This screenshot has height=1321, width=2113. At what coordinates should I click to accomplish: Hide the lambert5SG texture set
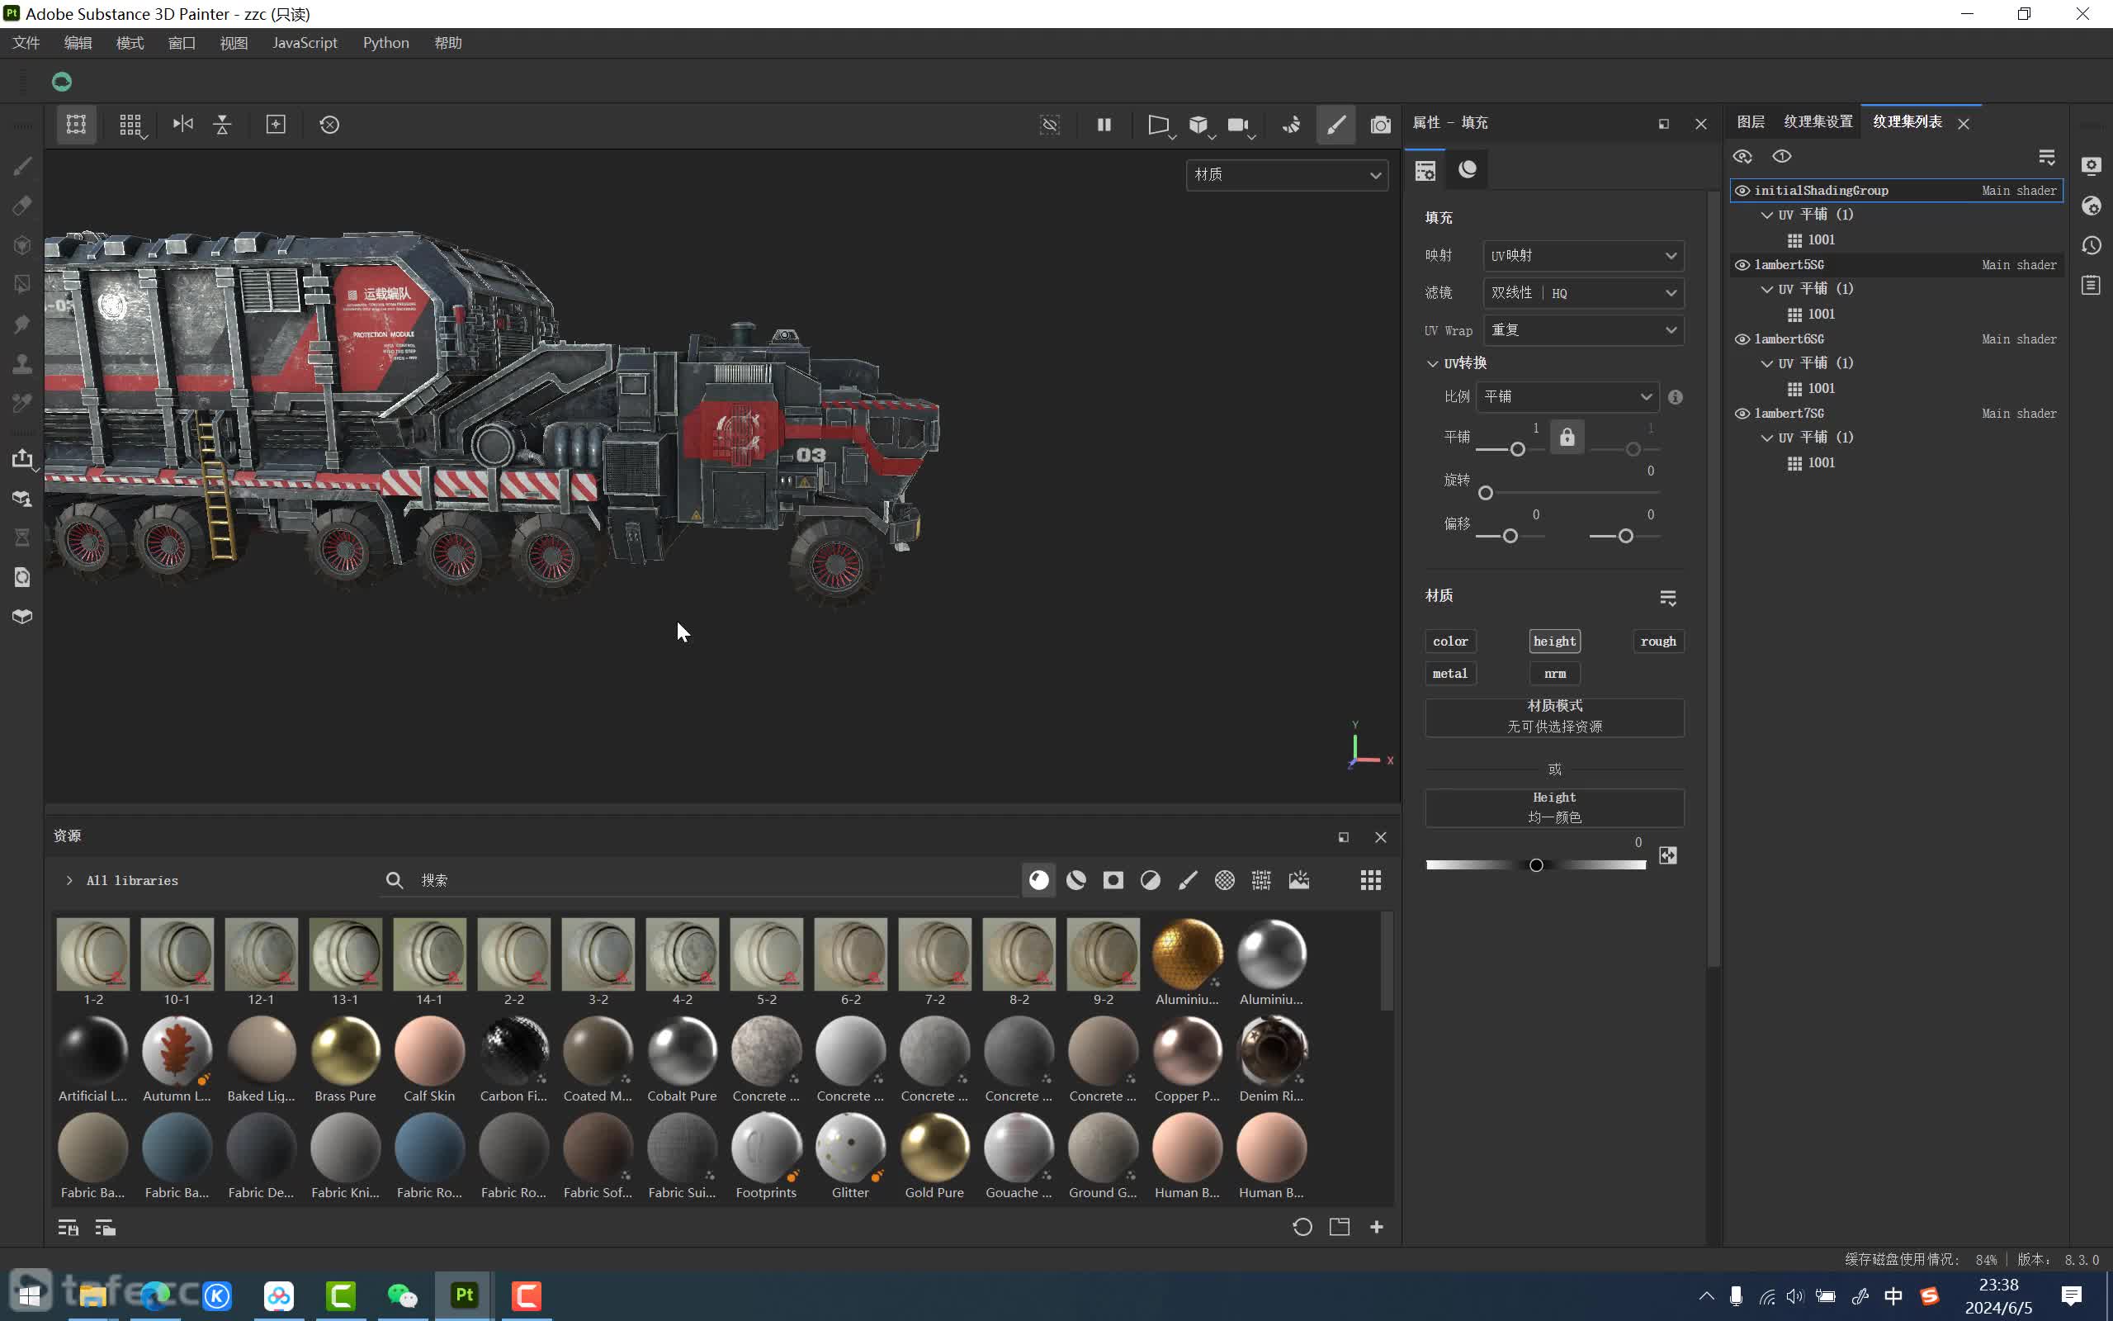click(1742, 265)
